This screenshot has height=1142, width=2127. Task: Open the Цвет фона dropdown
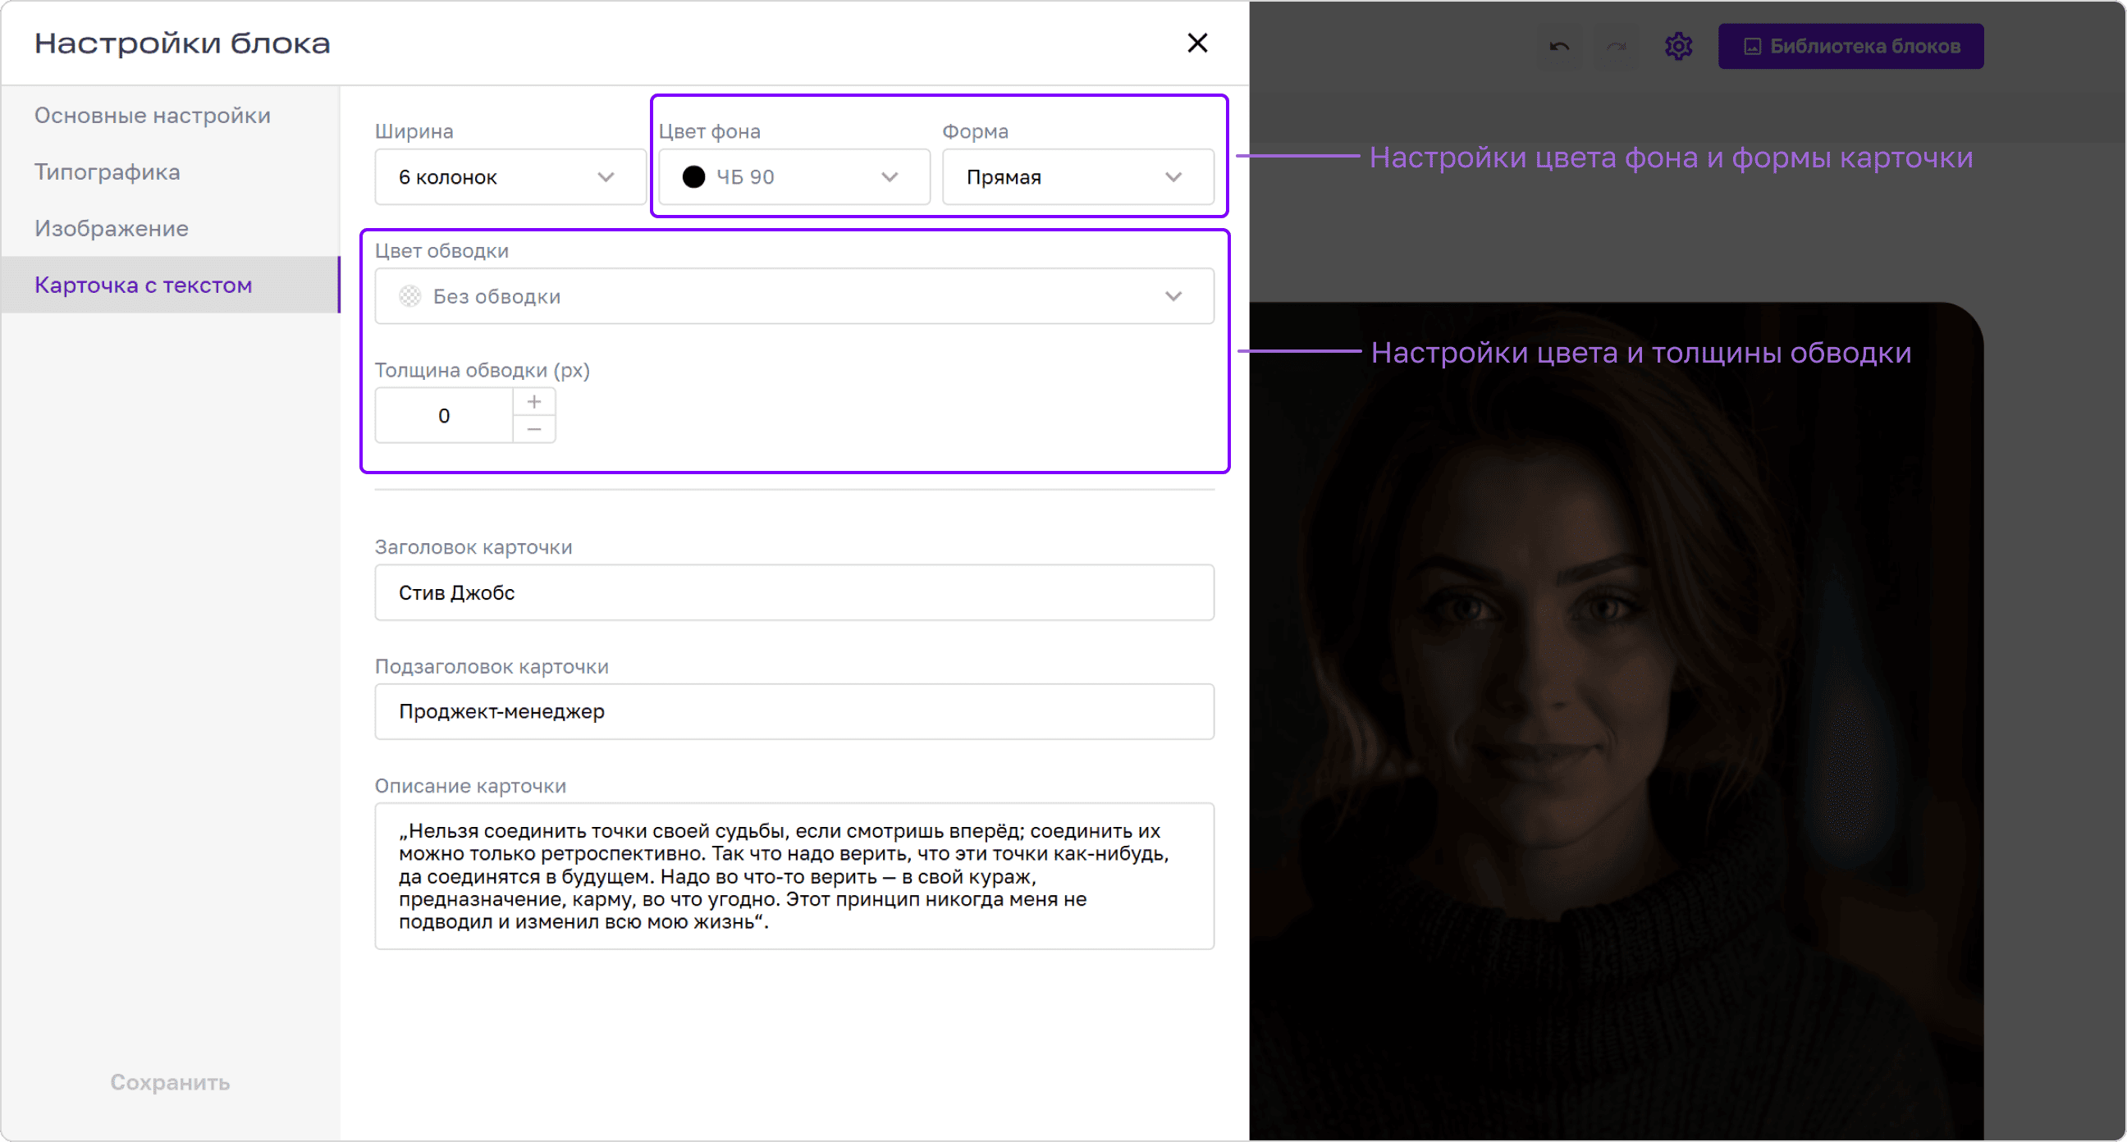point(794,176)
